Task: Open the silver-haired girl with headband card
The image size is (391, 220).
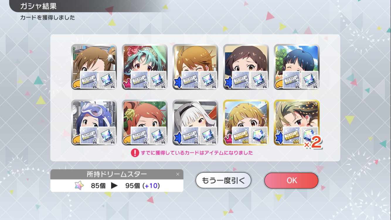Action: [x=195, y=123]
